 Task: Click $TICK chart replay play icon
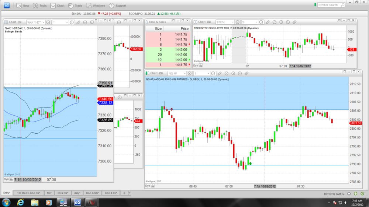(x=281, y=22)
